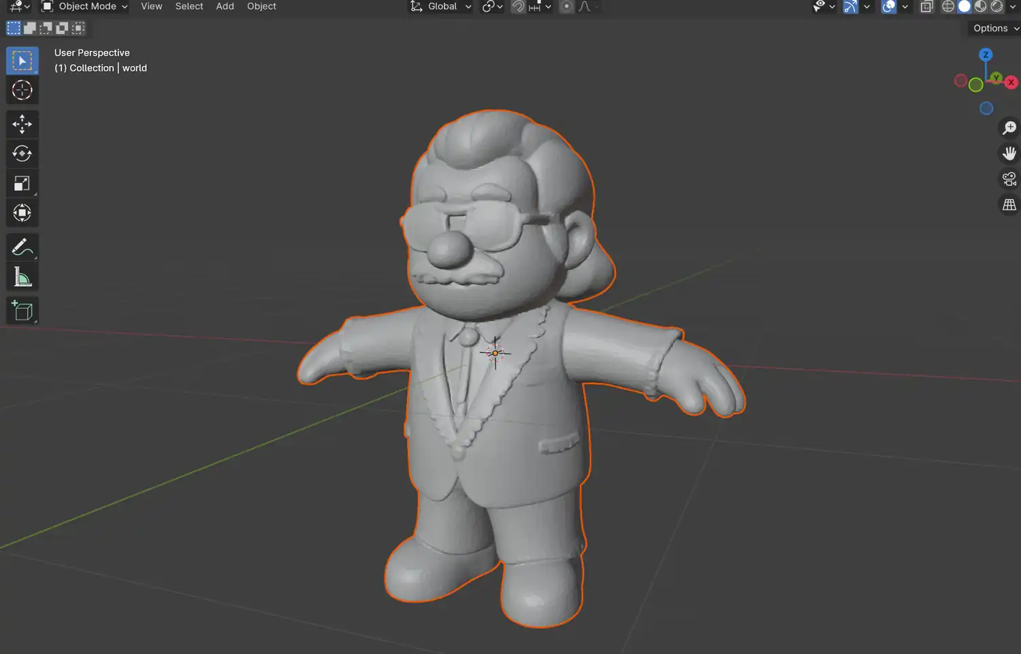
Task: Open the View menu
Action: [151, 7]
